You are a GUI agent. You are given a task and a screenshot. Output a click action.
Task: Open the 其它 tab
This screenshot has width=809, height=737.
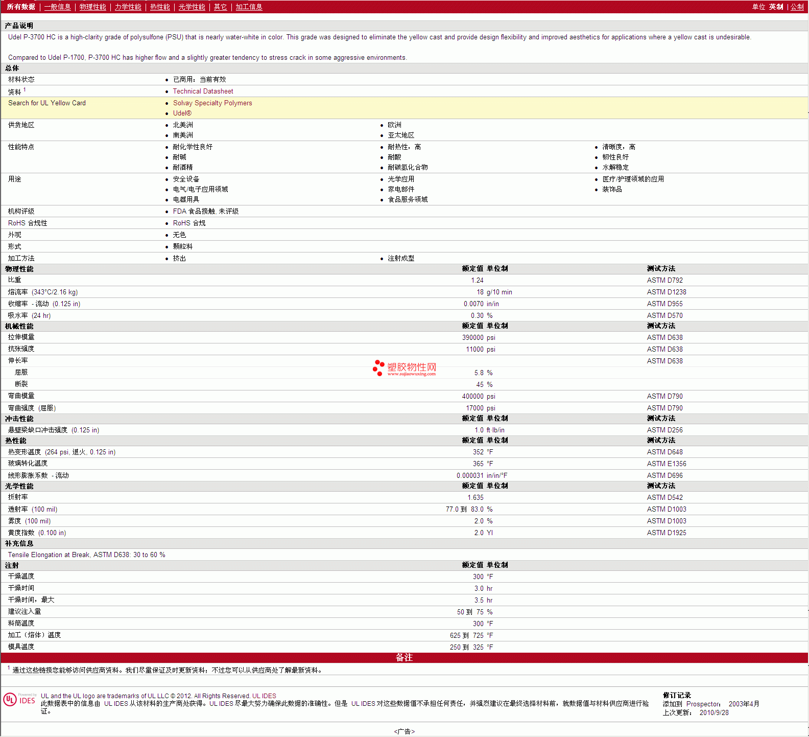click(220, 7)
